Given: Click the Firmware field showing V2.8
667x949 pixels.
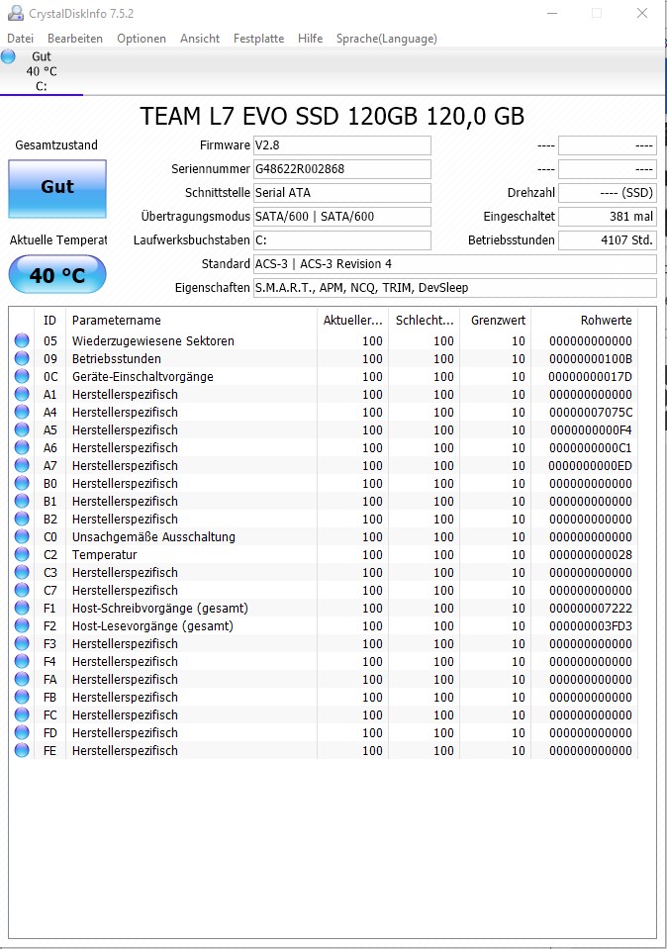Looking at the screenshot, I should coord(342,145).
